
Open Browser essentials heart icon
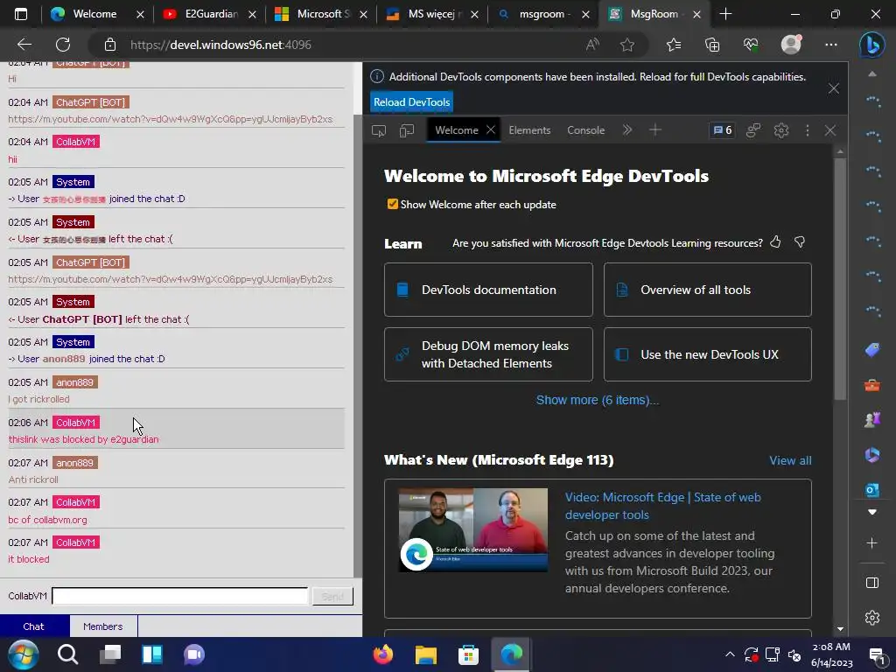pyautogui.click(x=751, y=45)
